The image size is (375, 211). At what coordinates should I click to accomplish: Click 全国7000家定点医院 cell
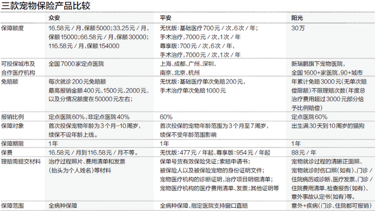(76, 64)
